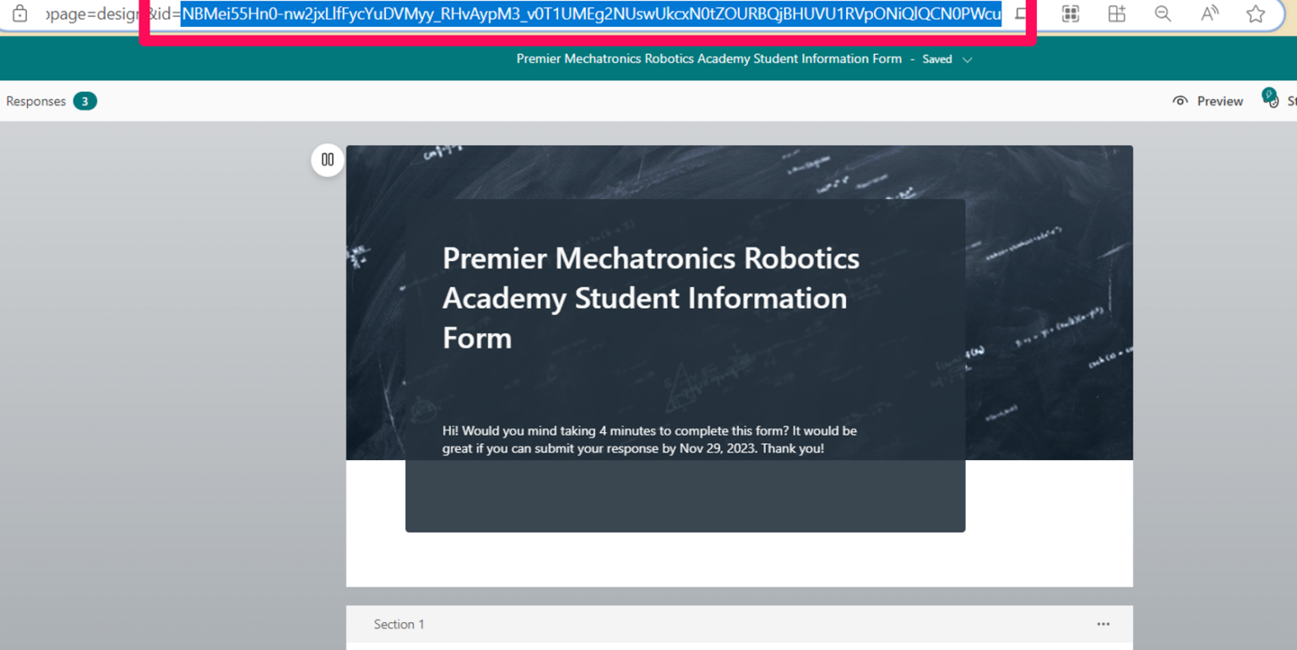Click the QR code generator icon
The height and width of the screenshot is (650, 1297).
[1070, 14]
